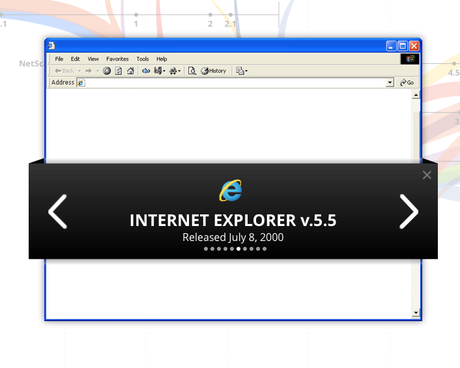Click the scrollbar down arrow in browser
Screen dimensions: 460x368
(416, 313)
